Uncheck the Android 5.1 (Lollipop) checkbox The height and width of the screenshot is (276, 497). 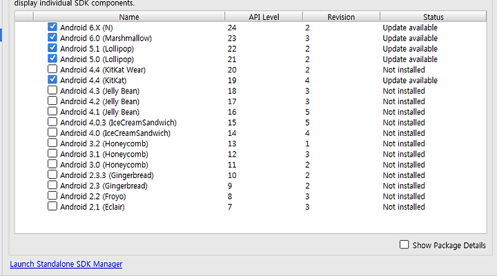52,48
